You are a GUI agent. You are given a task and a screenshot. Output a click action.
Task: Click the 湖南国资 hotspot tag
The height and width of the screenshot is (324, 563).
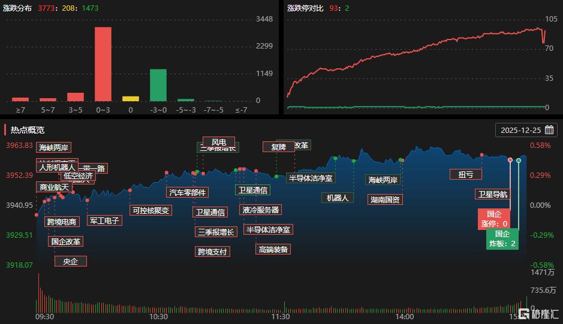point(385,199)
